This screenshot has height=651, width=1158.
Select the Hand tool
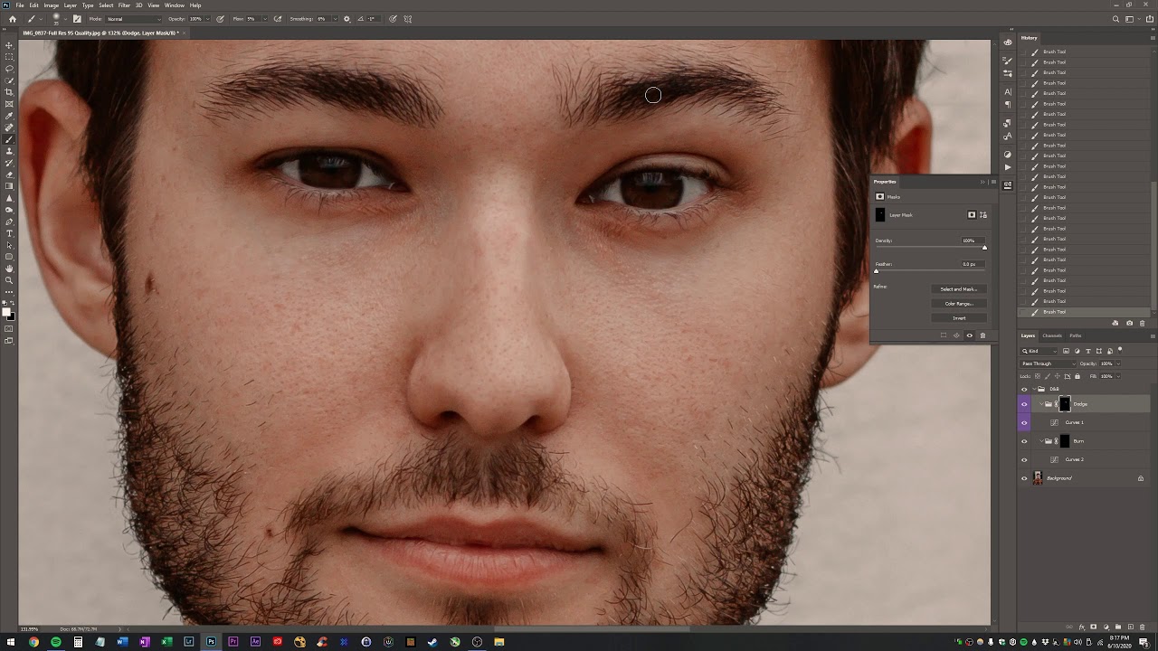point(9,269)
